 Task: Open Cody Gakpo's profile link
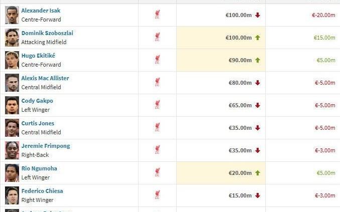[x=37, y=101]
